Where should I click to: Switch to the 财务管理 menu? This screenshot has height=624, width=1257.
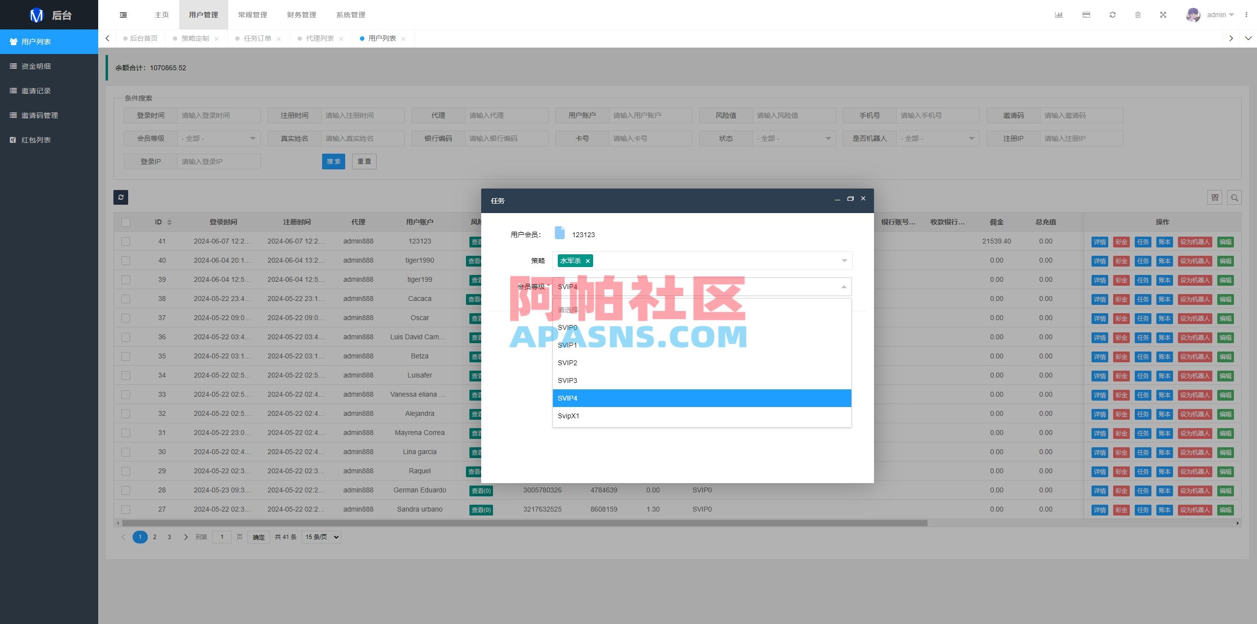(x=301, y=14)
